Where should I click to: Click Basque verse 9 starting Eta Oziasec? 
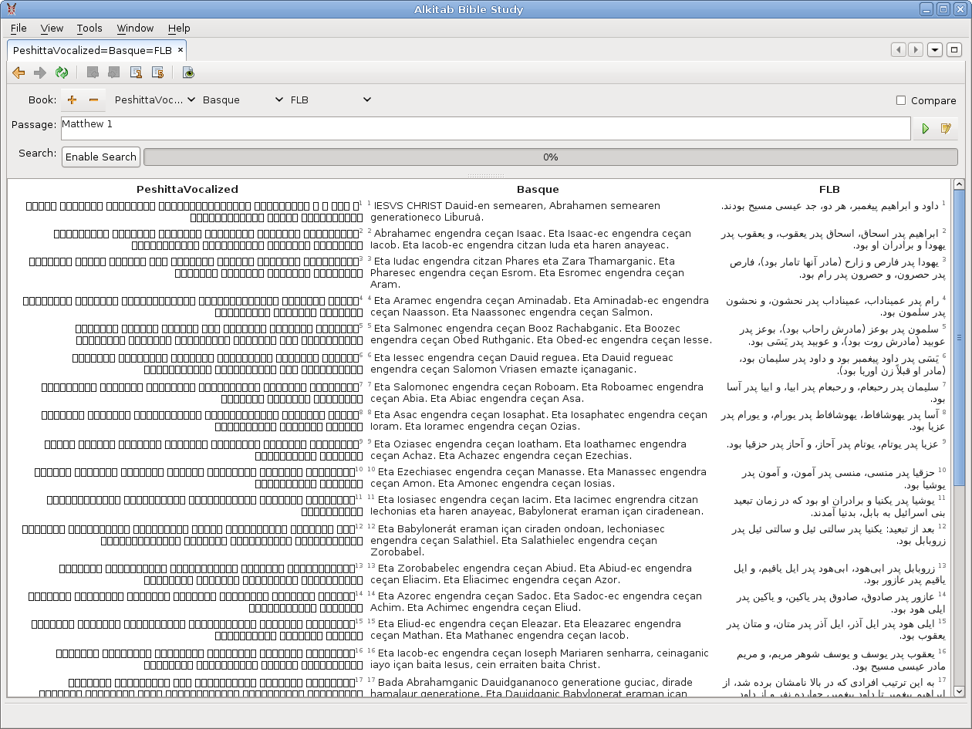coord(528,450)
